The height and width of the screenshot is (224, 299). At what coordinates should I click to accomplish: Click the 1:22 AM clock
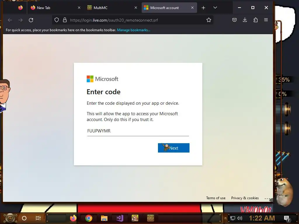click(x=262, y=218)
